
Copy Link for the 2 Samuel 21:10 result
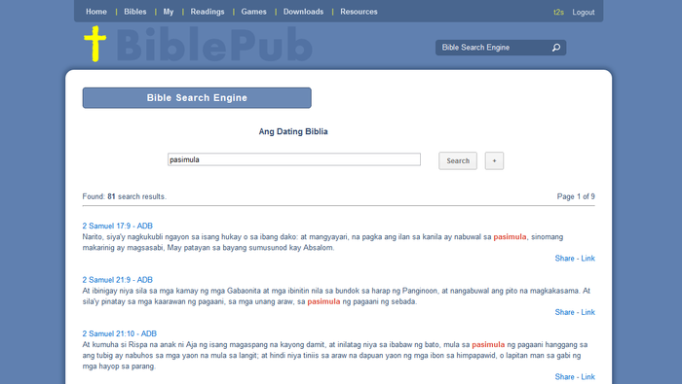588,376
